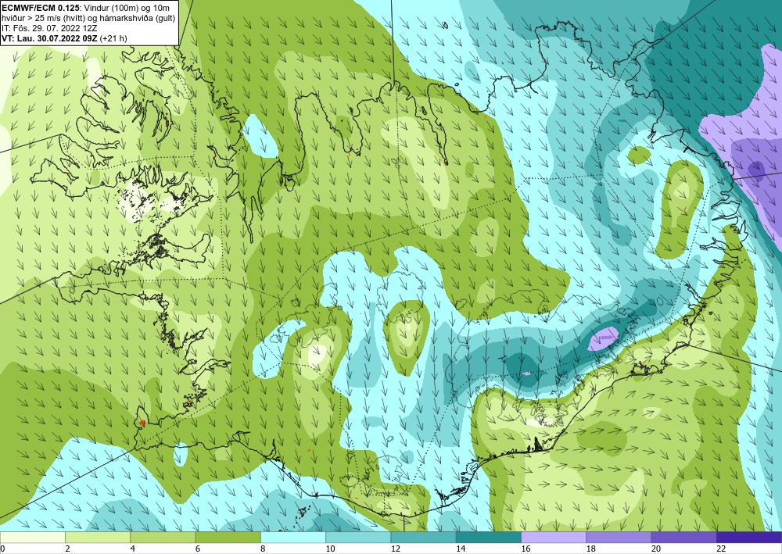Select the 'IT: Fös. 29. 07. 2022 12Z' line

pyautogui.click(x=48, y=28)
